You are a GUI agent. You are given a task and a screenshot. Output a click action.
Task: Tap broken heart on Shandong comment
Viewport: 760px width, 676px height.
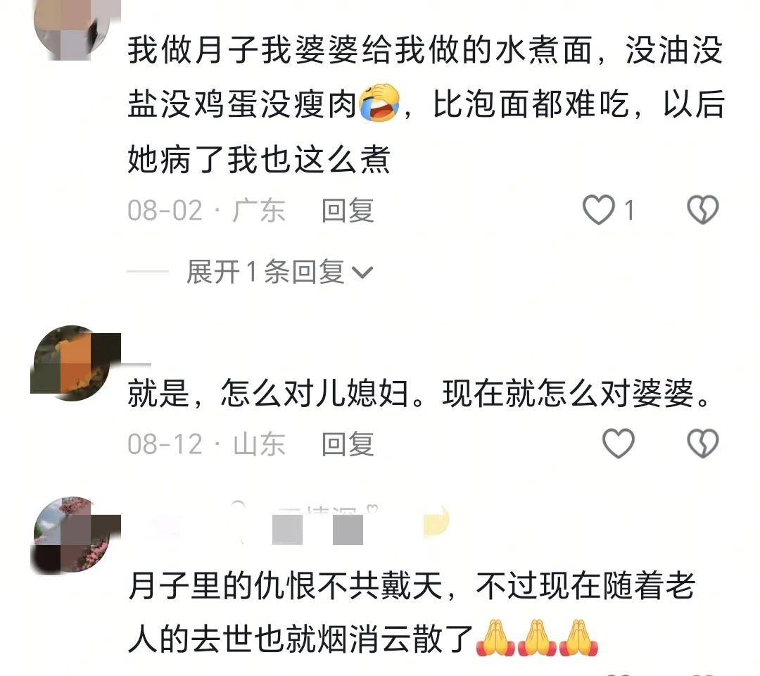(x=703, y=444)
